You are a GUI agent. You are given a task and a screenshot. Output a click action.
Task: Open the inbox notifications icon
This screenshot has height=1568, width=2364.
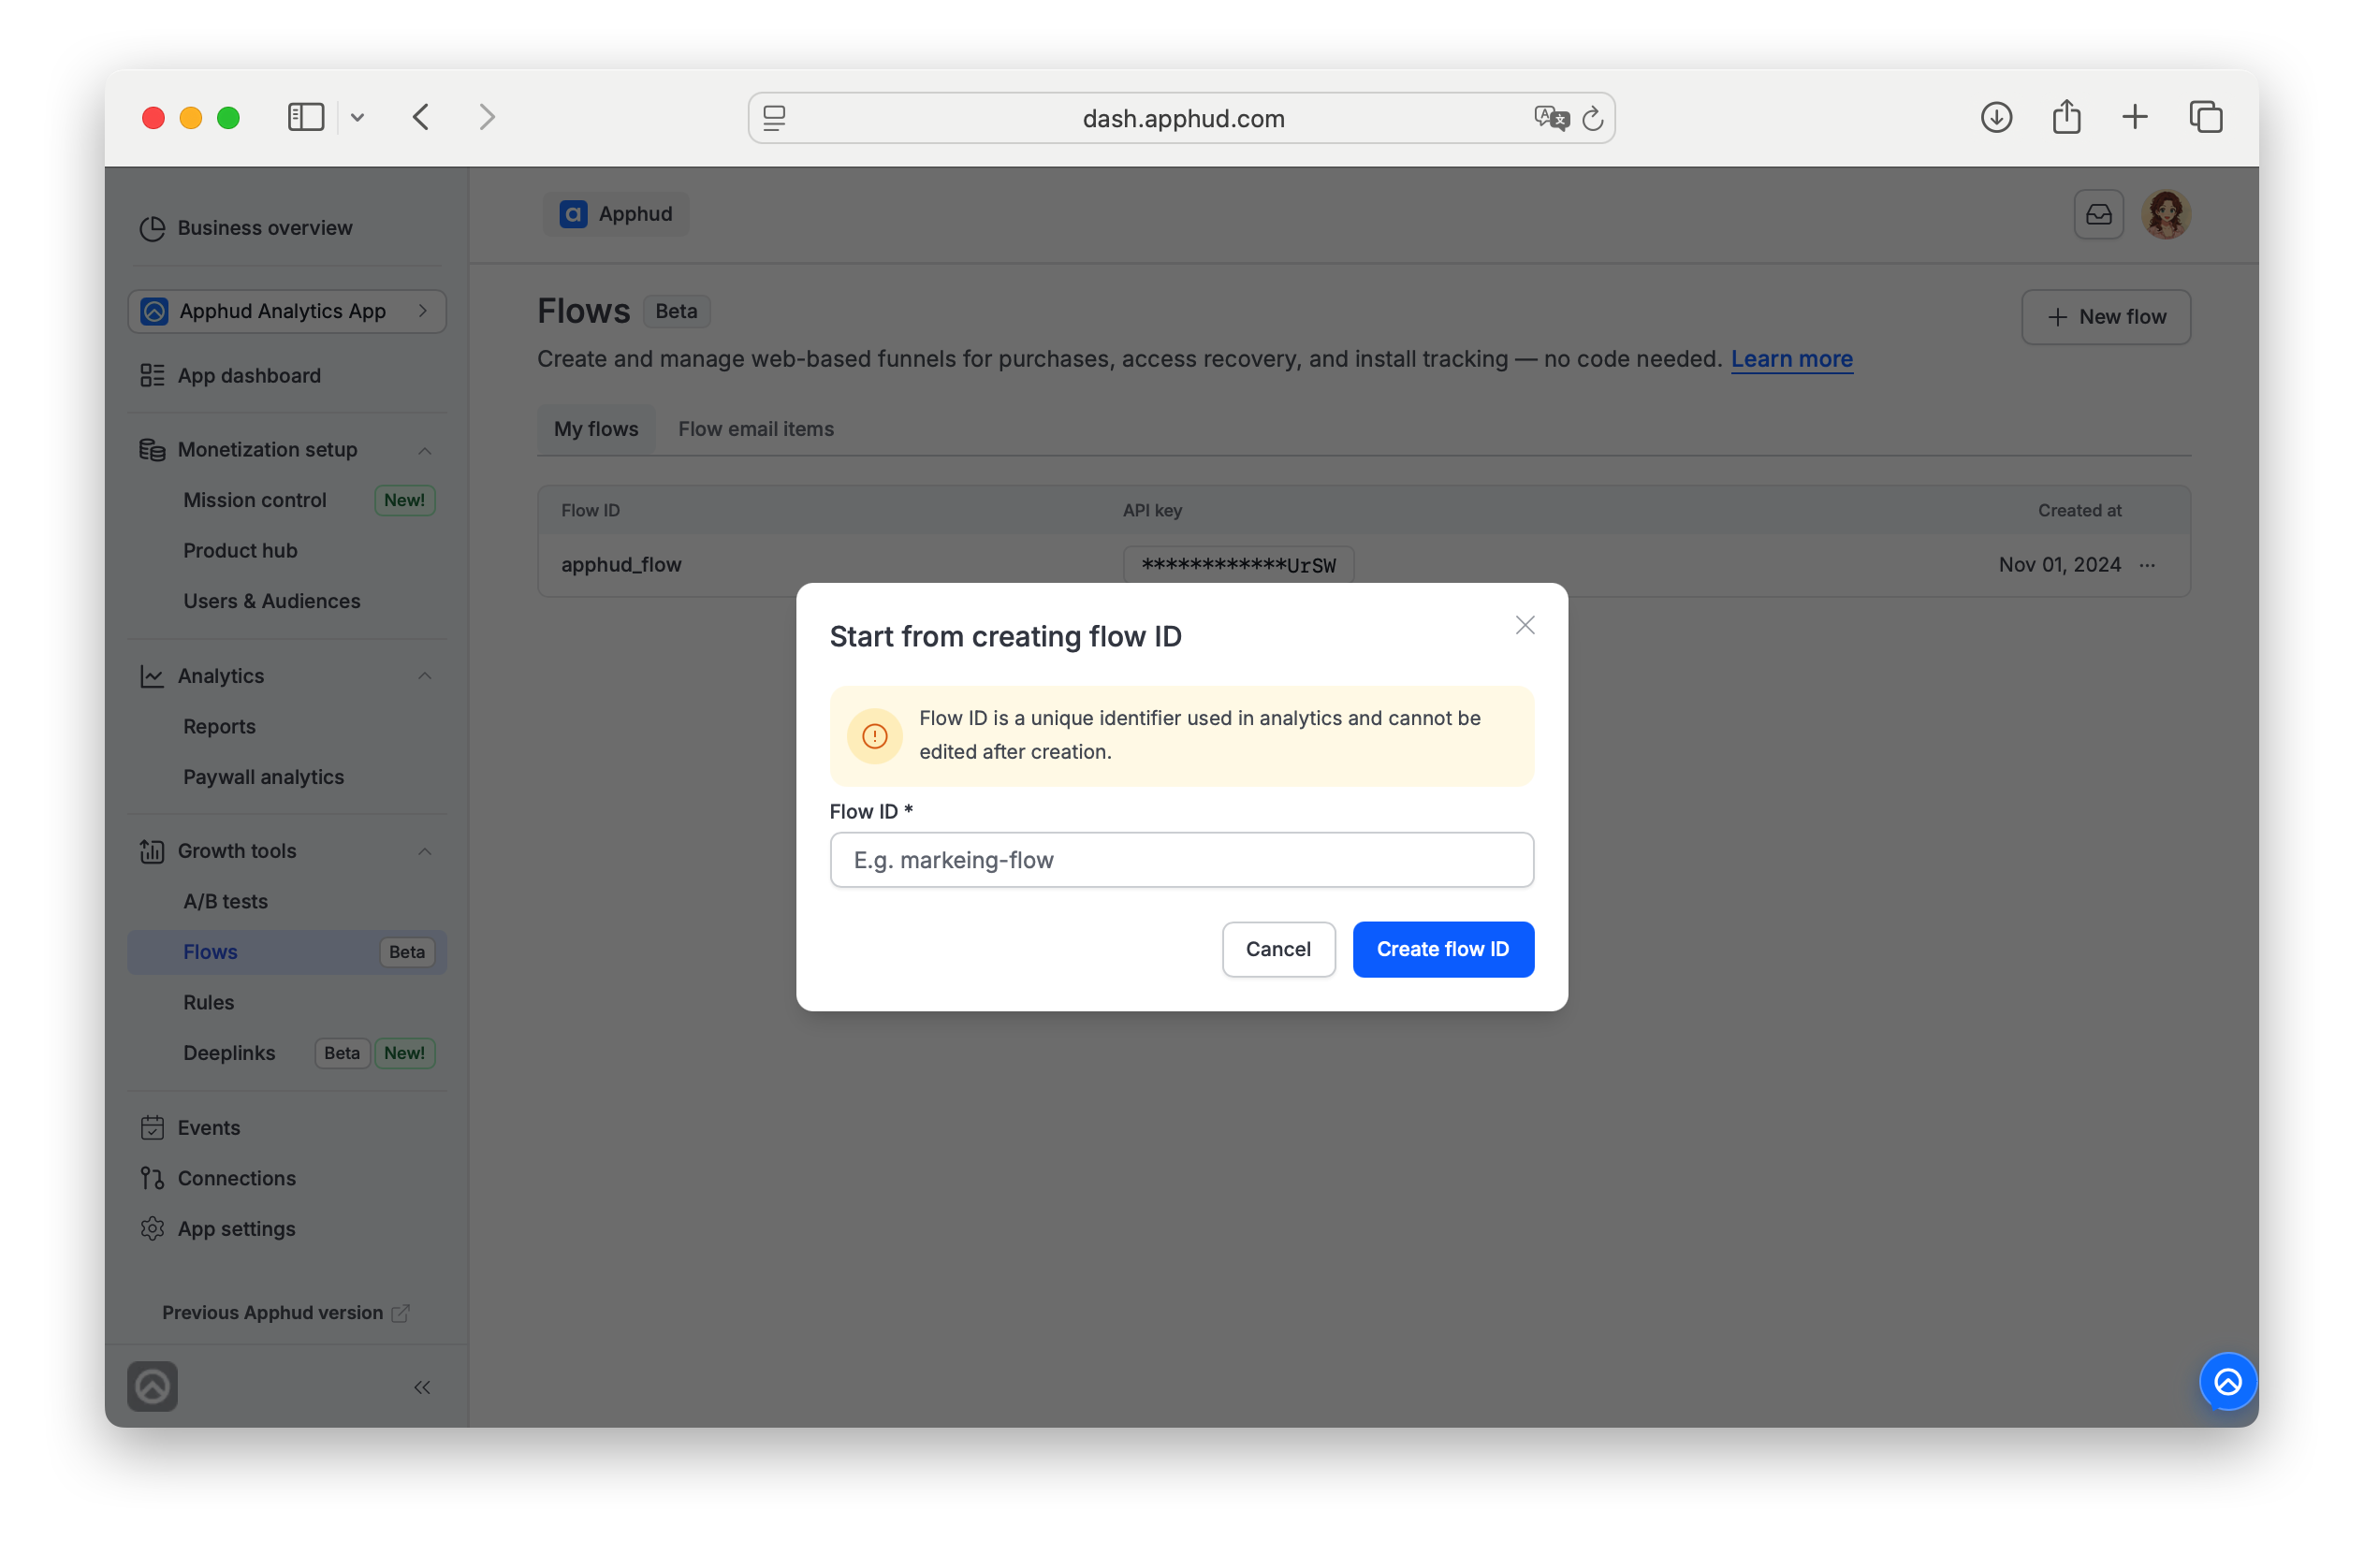click(x=2098, y=214)
